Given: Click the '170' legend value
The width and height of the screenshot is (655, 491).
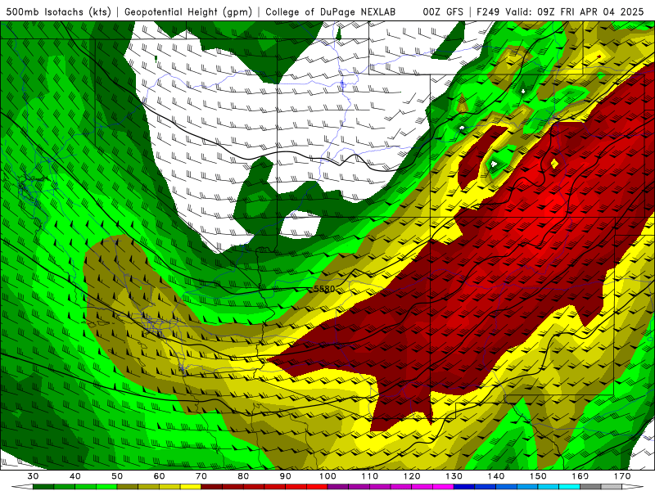Looking at the screenshot, I should tap(622, 476).
